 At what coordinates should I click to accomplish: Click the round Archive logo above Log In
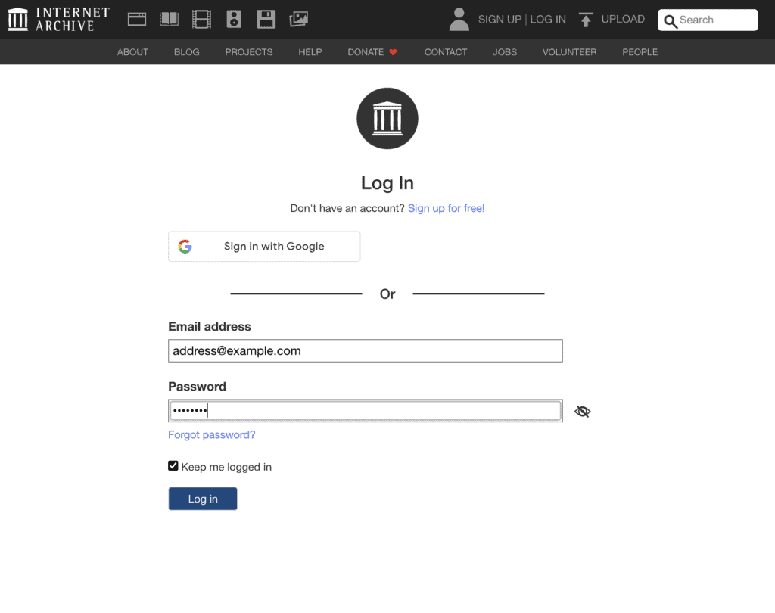coord(387,119)
